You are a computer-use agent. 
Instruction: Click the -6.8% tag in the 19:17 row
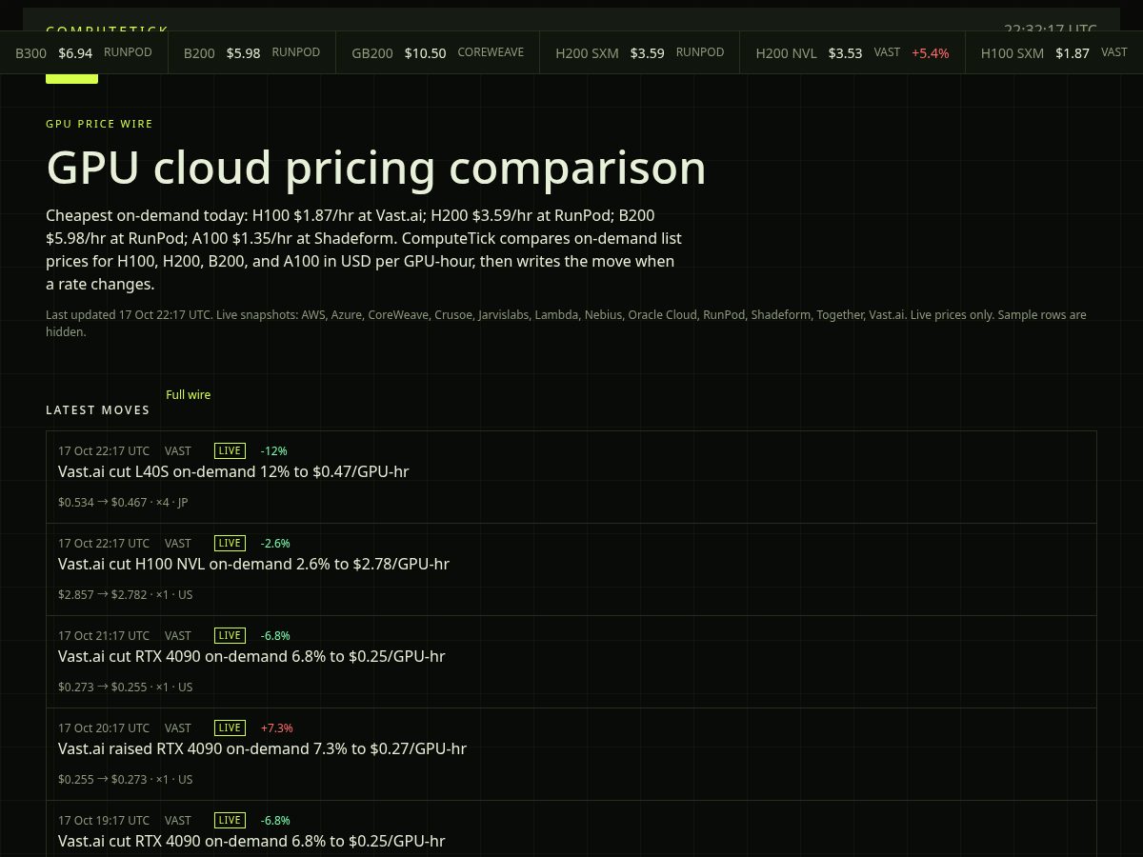pyautogui.click(x=275, y=820)
